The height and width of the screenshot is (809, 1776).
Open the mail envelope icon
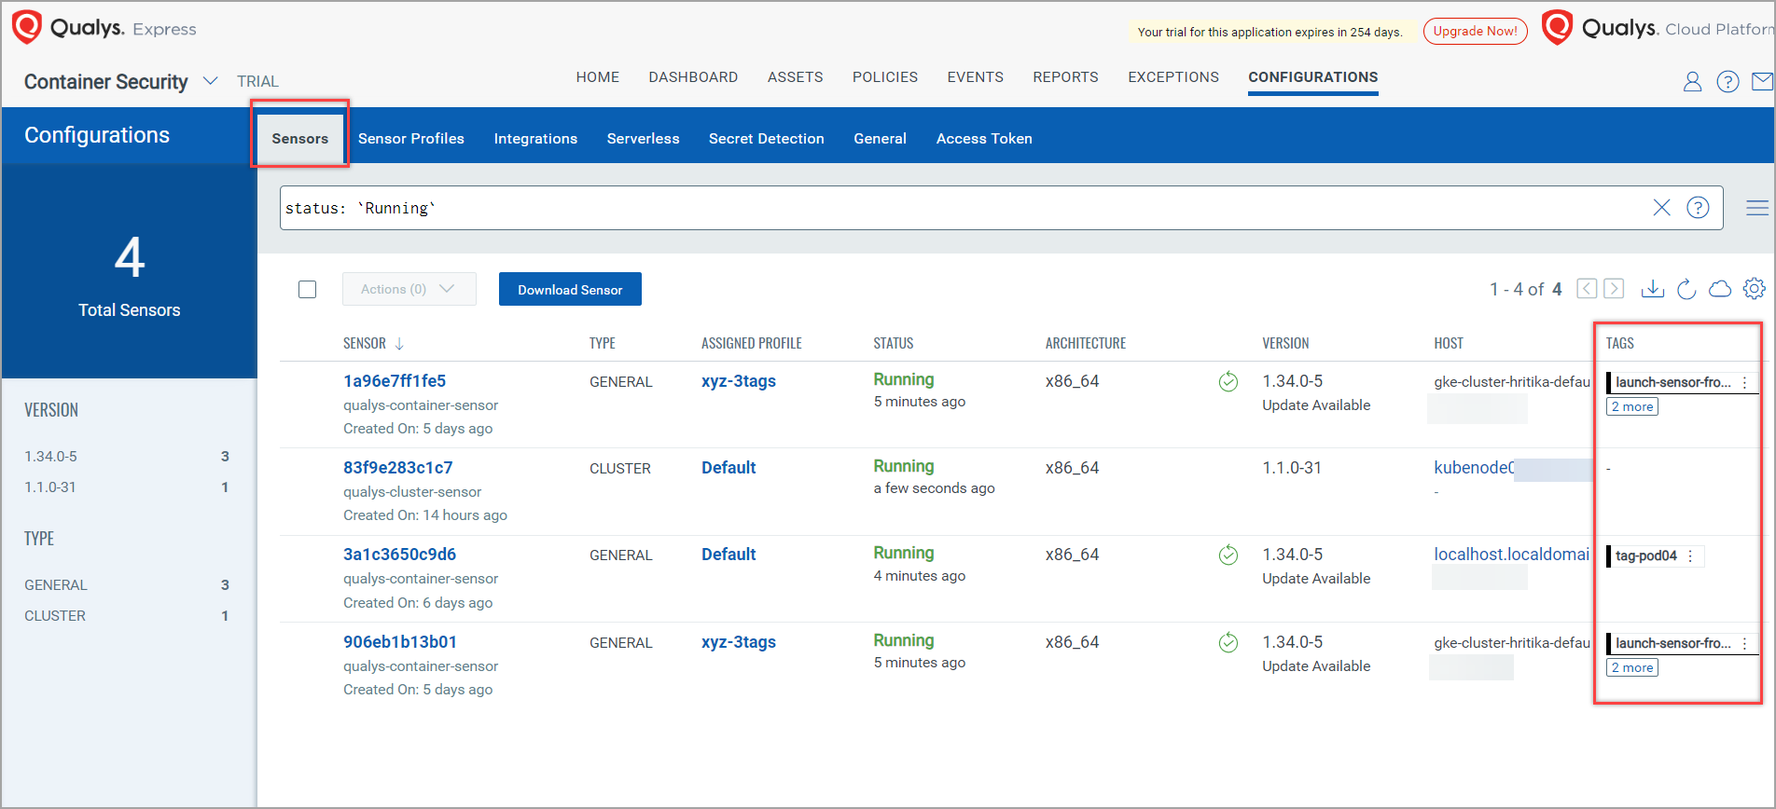[x=1762, y=82]
